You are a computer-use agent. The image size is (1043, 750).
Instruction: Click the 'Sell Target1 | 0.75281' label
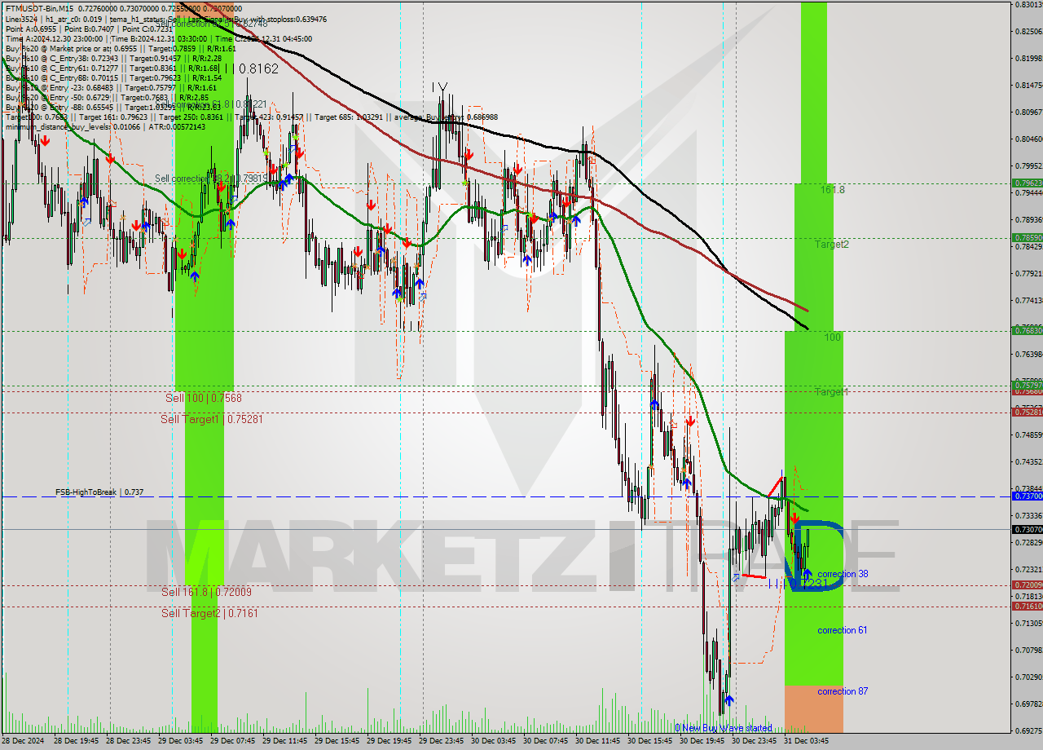coord(211,419)
